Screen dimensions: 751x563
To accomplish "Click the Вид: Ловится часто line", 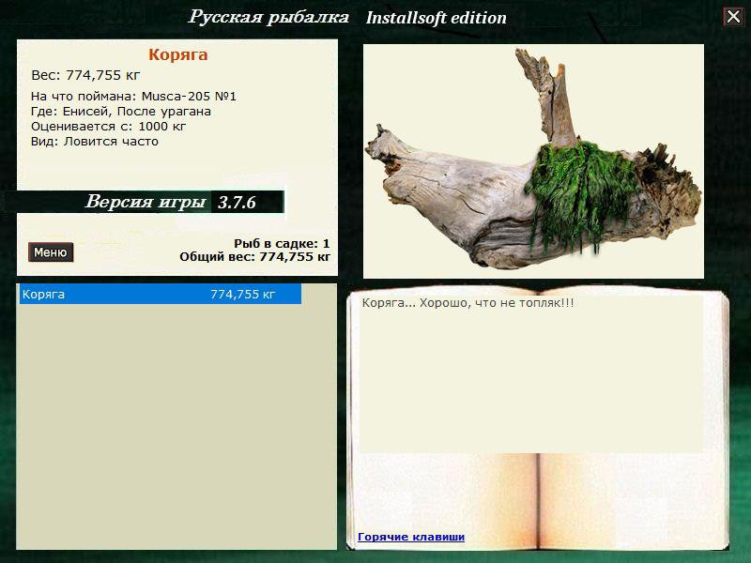I will click(x=95, y=142).
